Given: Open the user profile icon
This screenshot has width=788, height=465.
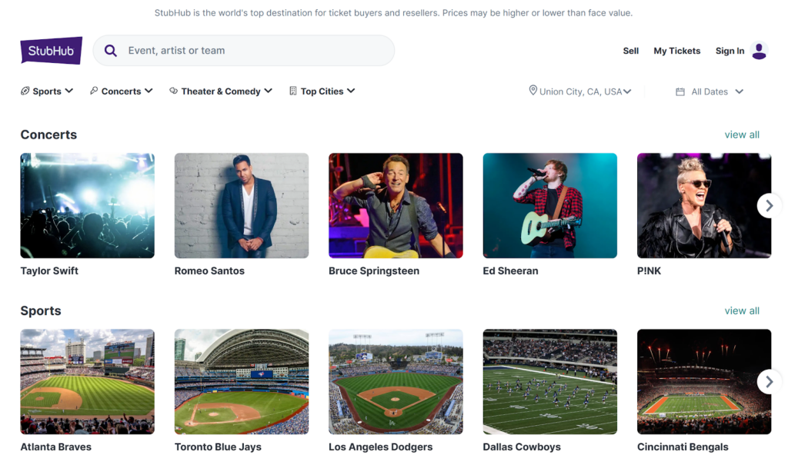Looking at the screenshot, I should click(760, 51).
